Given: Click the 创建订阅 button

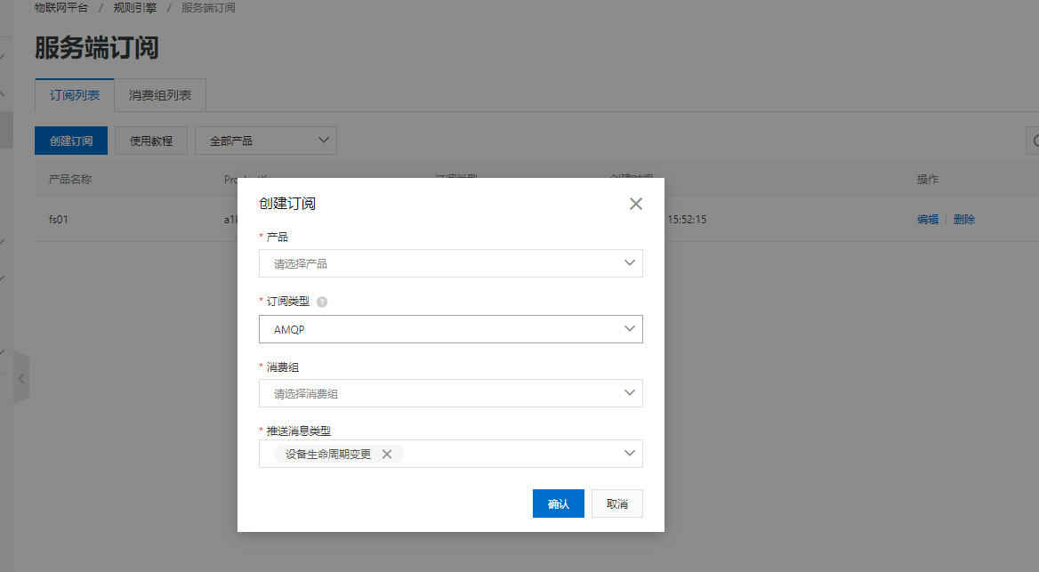Looking at the screenshot, I should coord(71,141).
